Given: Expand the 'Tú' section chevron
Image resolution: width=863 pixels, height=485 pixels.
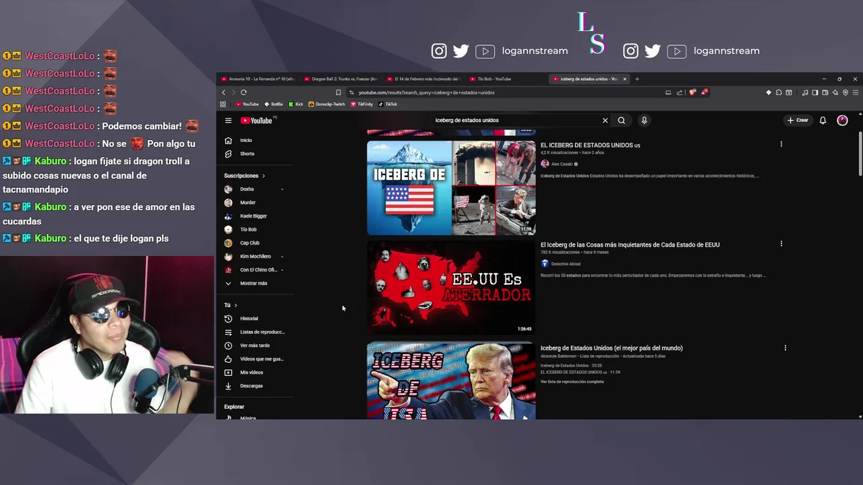Looking at the screenshot, I should 235,305.
